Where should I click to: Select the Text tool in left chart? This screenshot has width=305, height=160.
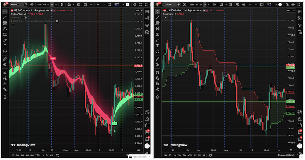click(5, 46)
